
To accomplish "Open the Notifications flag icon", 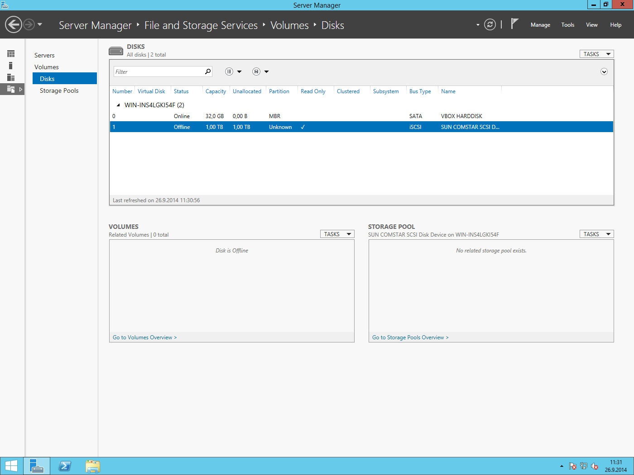I will (x=514, y=24).
